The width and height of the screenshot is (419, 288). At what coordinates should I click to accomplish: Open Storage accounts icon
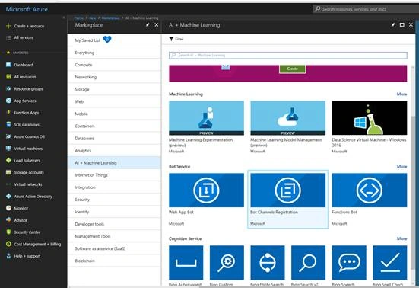pyautogui.click(x=8, y=172)
